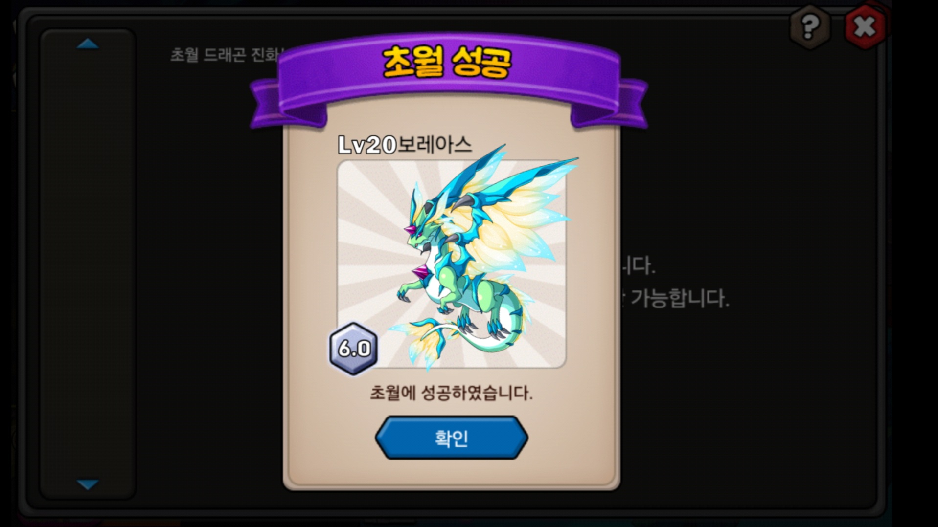Click the 초월에 성공하였습니다 message text
The height and width of the screenshot is (527, 938).
click(451, 393)
